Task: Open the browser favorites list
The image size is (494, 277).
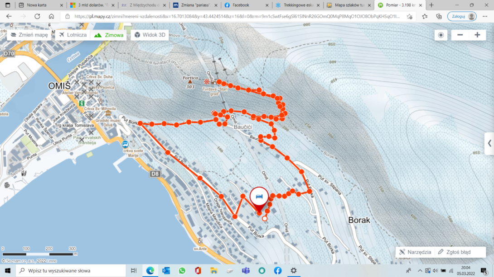Action: tap(425, 16)
